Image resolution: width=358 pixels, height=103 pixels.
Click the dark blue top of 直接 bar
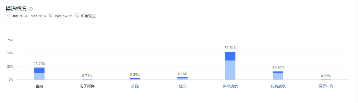39,70
